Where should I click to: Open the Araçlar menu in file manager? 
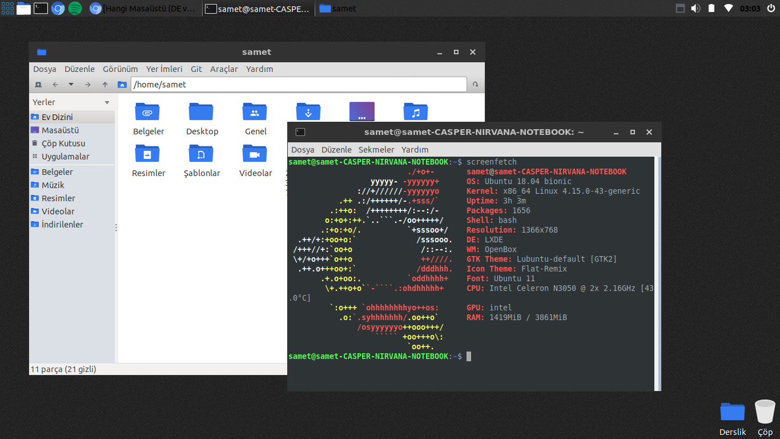(x=224, y=69)
